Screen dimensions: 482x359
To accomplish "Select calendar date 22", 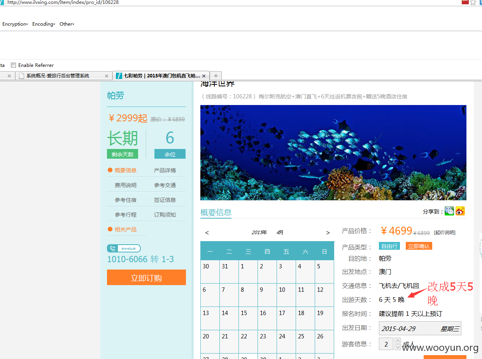I will click(x=248, y=341).
